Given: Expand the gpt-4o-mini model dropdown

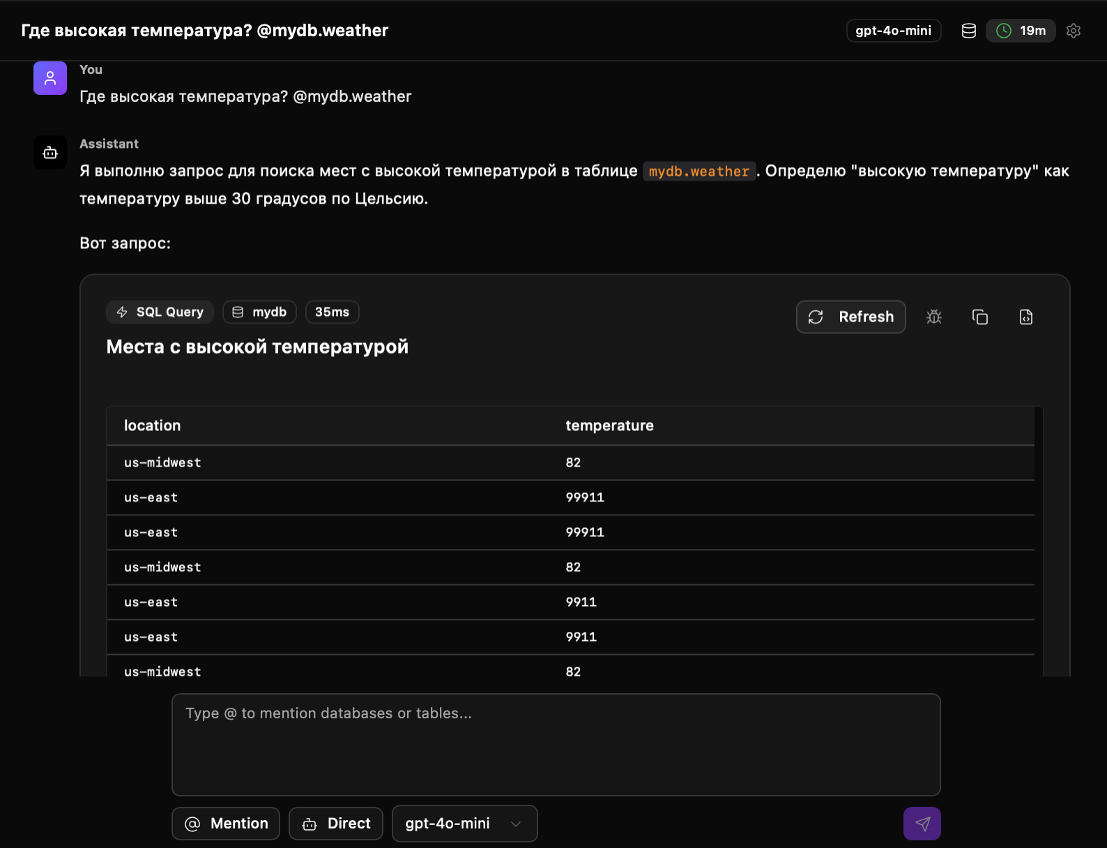Looking at the screenshot, I should (464, 824).
